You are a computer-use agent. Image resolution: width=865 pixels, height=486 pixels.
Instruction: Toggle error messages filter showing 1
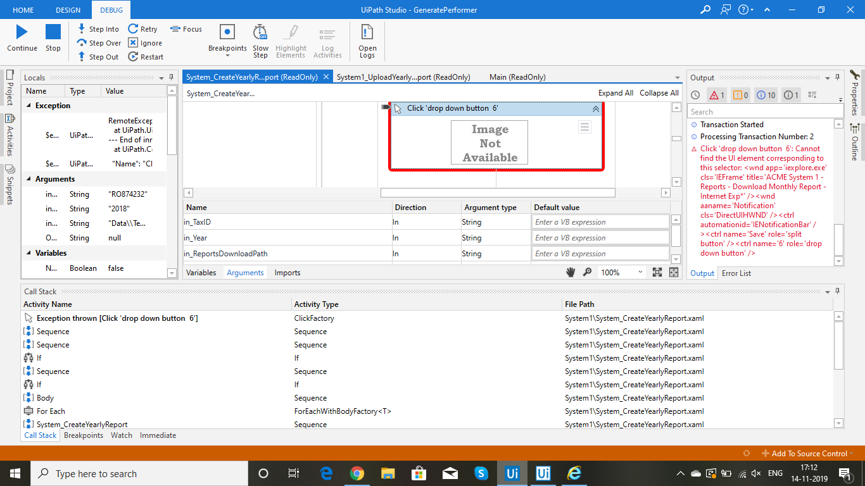pyautogui.click(x=716, y=95)
